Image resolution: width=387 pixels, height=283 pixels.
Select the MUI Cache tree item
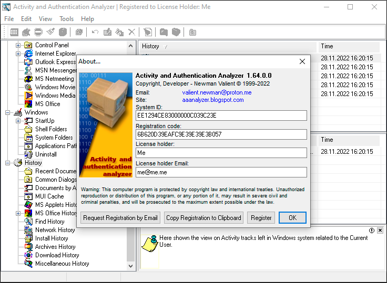pos(49,196)
